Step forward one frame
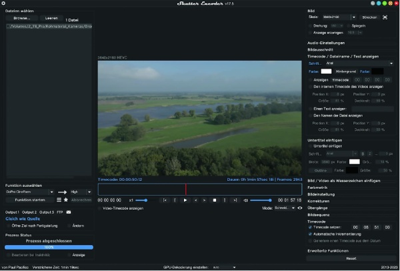Viewport: 400px width, 271px height. 205,200
